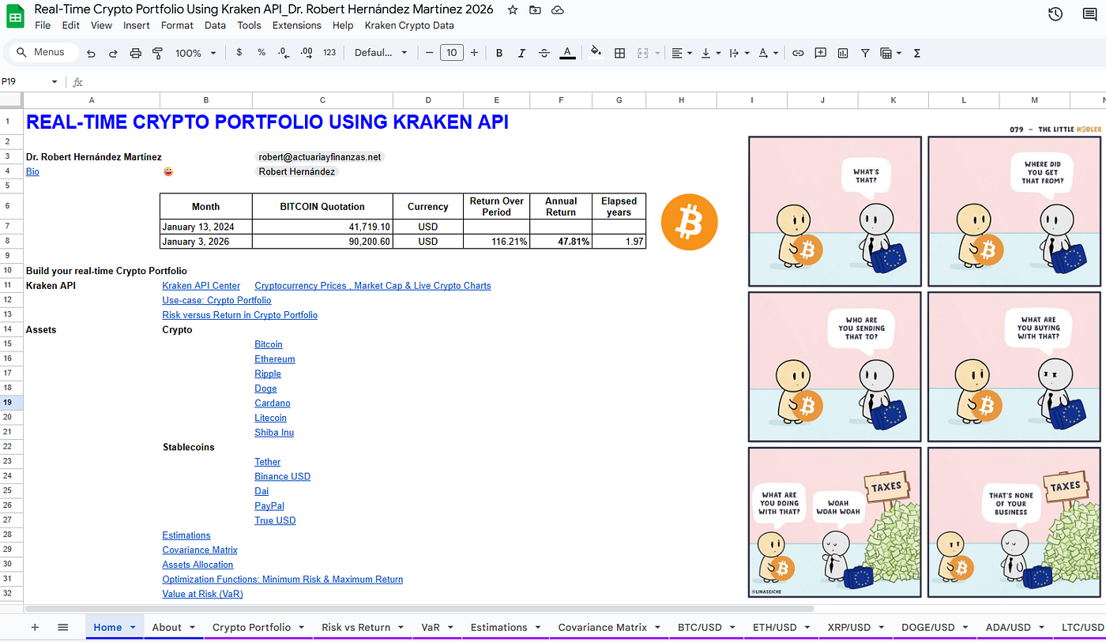1106x642 pixels.
Task: Open the Data menu
Action: (x=215, y=25)
